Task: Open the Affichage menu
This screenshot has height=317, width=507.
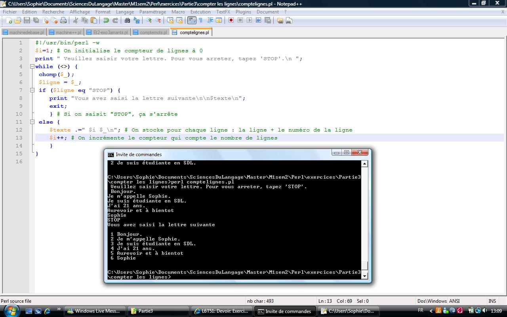Action: point(80,12)
